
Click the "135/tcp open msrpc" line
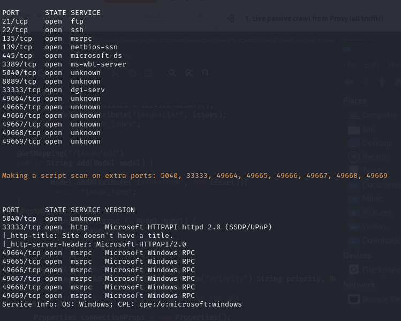coord(47,39)
